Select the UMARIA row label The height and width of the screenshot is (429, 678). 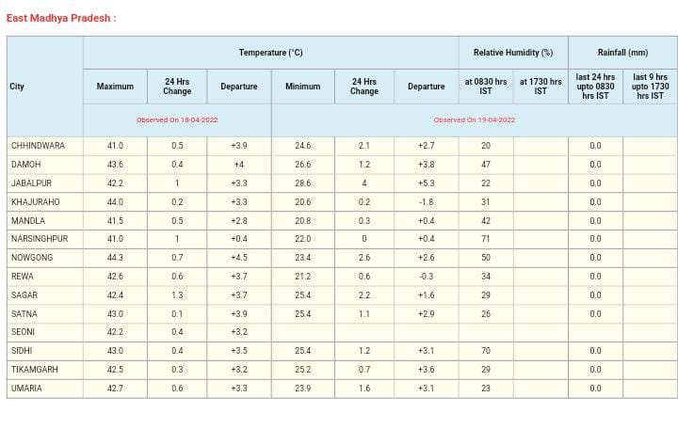tap(26, 389)
